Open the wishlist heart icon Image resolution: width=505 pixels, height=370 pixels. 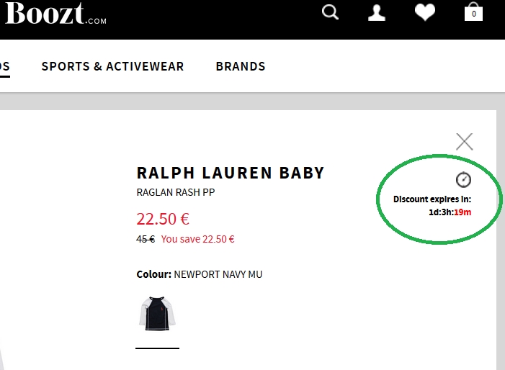click(425, 12)
